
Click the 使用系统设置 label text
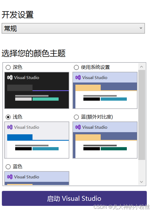tap(95, 67)
